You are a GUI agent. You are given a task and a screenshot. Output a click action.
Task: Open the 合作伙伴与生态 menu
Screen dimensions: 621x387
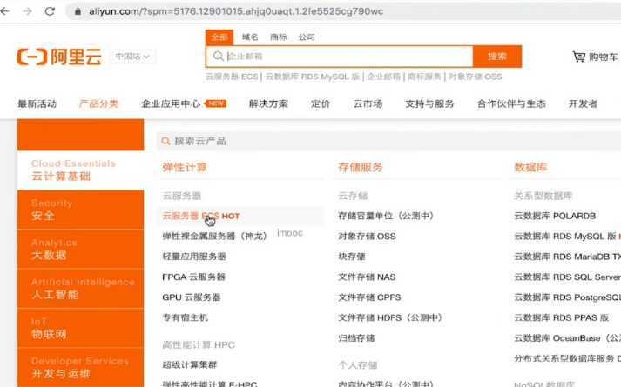511,104
